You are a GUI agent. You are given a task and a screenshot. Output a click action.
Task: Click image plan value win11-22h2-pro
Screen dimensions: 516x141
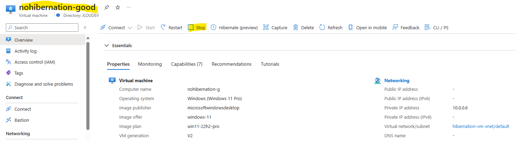[x=203, y=126]
